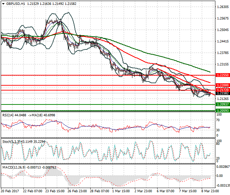Select the MACD 0.002867 scale value

coord(223,167)
